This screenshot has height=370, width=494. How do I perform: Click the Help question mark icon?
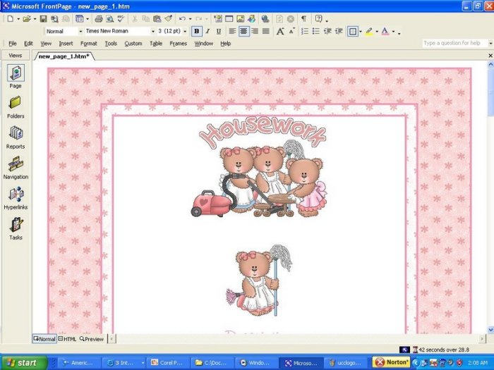[319, 19]
